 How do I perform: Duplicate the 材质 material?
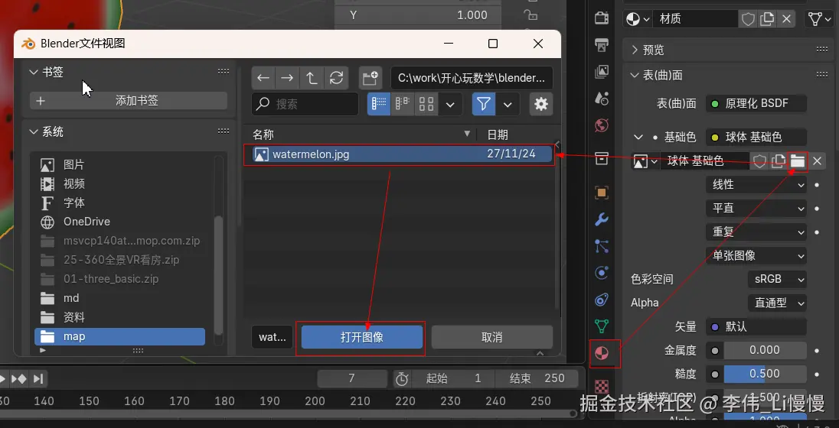tap(767, 19)
